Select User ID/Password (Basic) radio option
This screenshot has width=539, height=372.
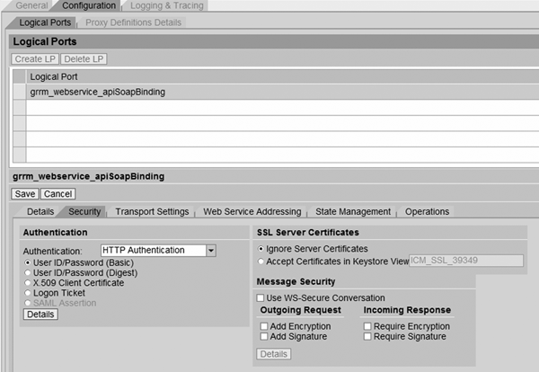tap(27, 264)
